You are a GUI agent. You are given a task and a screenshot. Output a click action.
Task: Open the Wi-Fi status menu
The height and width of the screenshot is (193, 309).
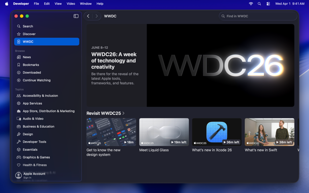[x=251, y=4]
